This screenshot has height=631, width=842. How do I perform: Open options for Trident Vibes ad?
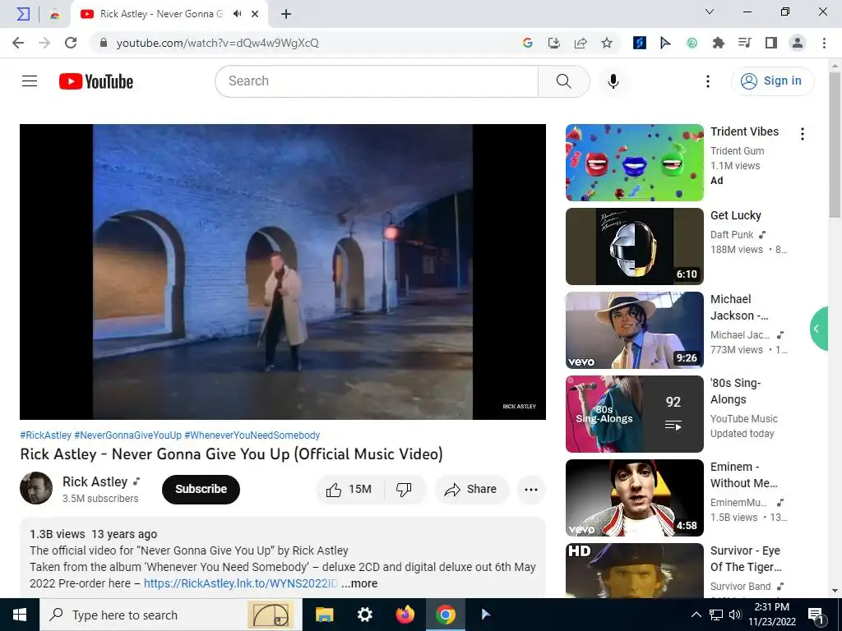[x=803, y=134]
